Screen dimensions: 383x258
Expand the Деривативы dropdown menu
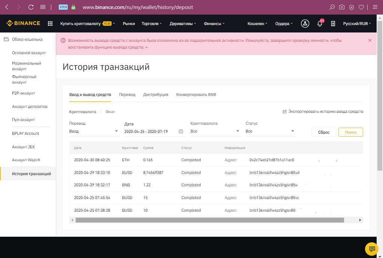pyautogui.click(x=183, y=24)
